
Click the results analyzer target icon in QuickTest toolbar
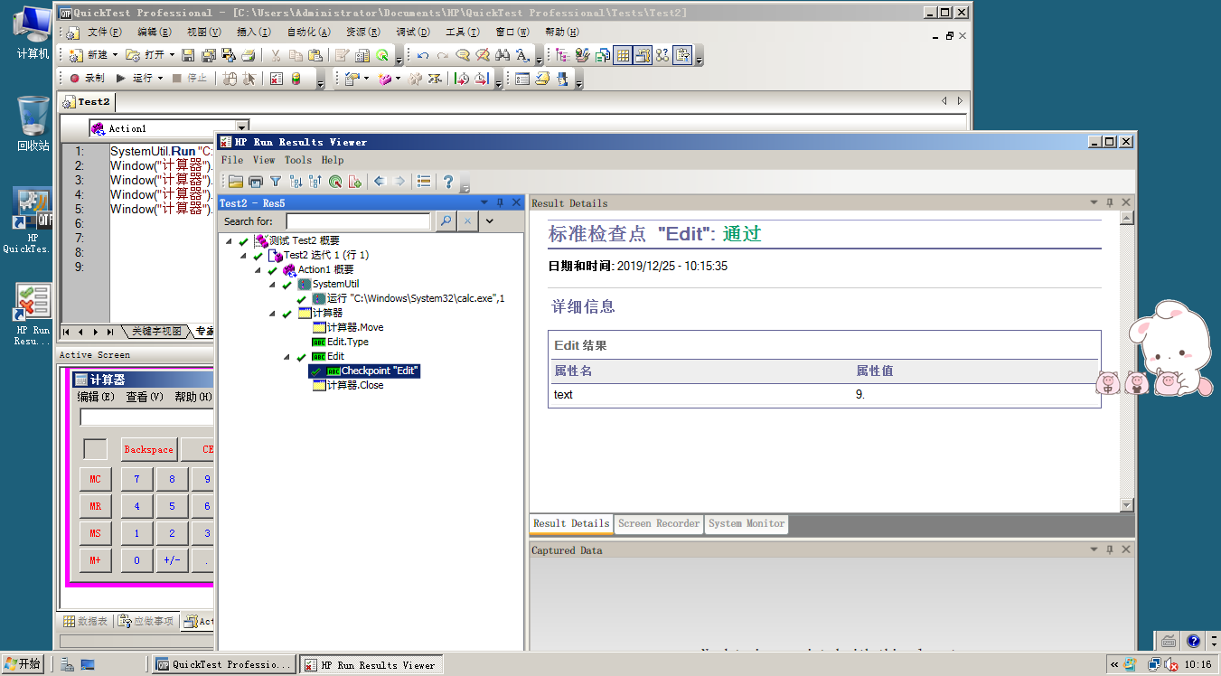point(382,55)
